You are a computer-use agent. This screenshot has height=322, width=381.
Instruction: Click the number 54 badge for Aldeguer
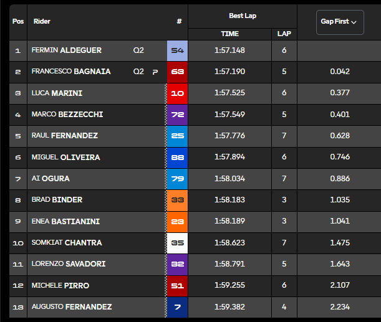[177, 50]
